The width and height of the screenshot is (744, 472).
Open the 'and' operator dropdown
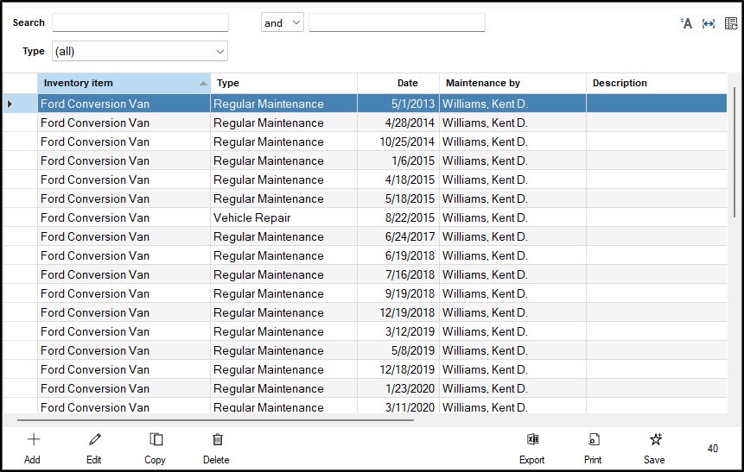[283, 22]
